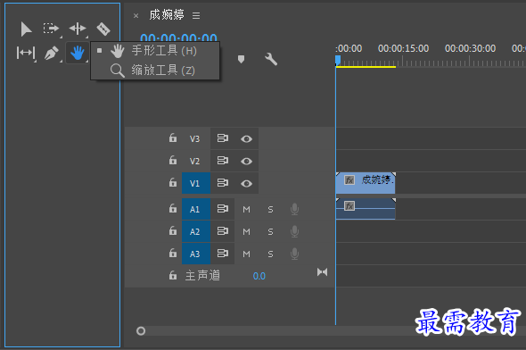Toggle lock on track V1
Viewport: 526px width, 350px height.
click(x=173, y=182)
